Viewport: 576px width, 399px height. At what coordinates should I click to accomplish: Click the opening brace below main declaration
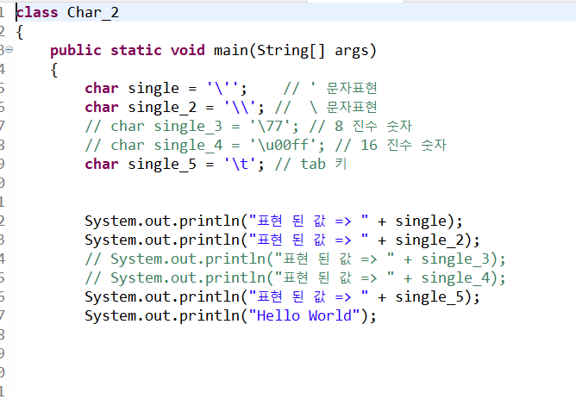click(x=54, y=70)
